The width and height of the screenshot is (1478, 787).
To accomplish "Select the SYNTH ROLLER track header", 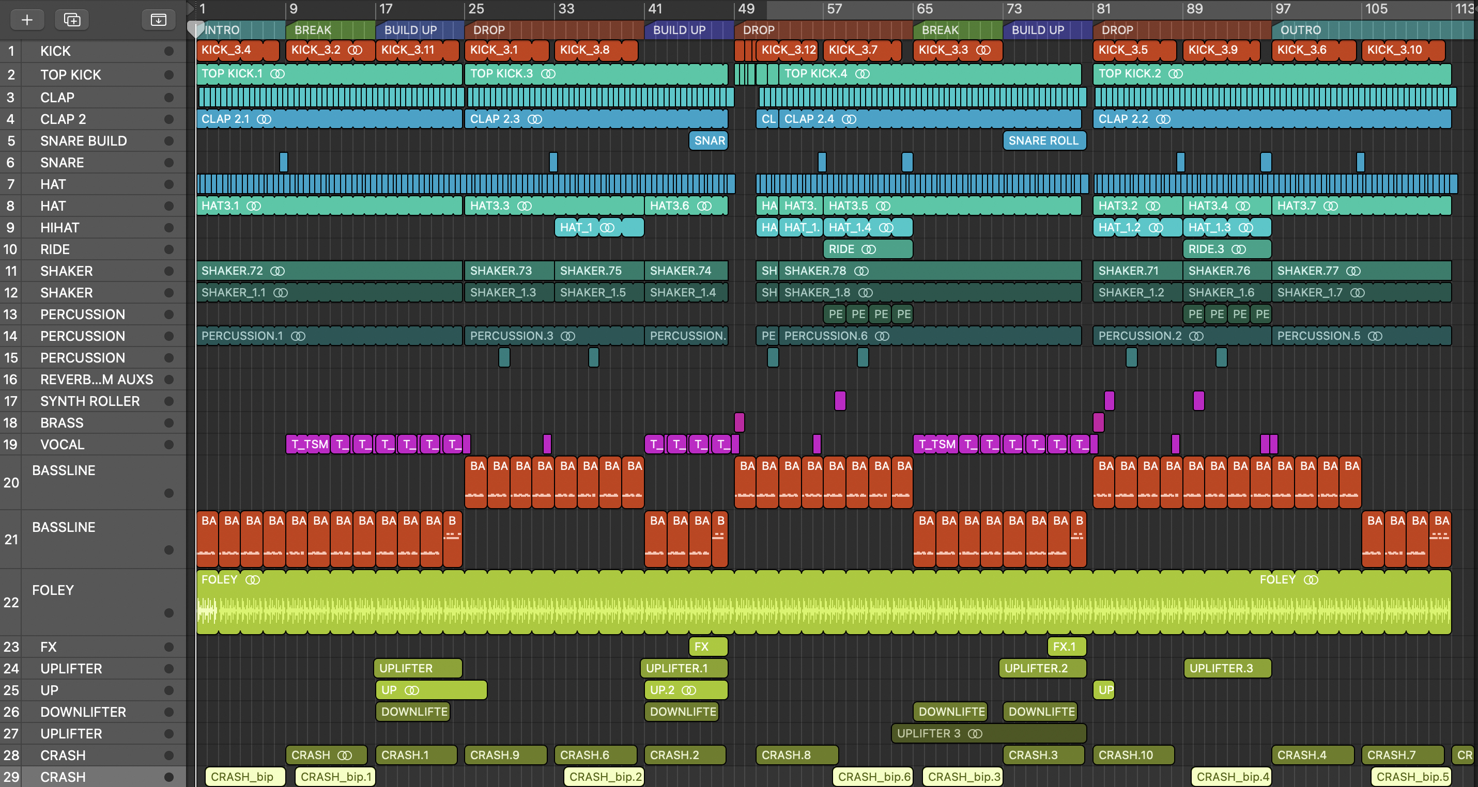I will 89,401.
